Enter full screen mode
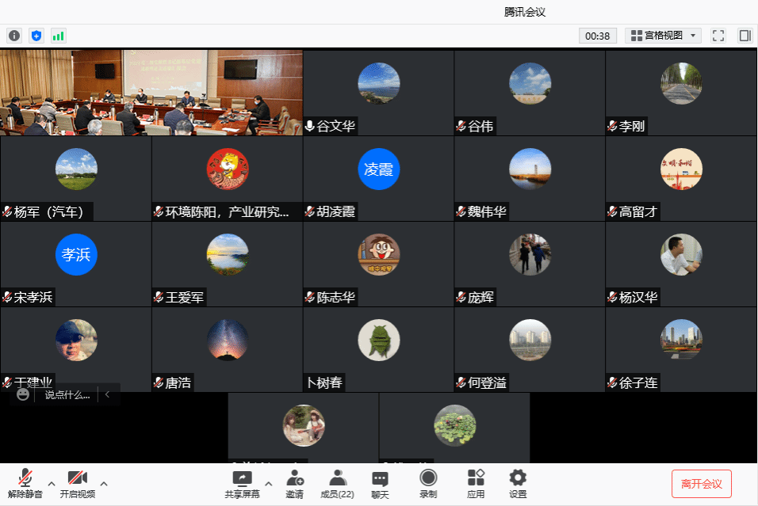The width and height of the screenshot is (758, 506). point(718,36)
